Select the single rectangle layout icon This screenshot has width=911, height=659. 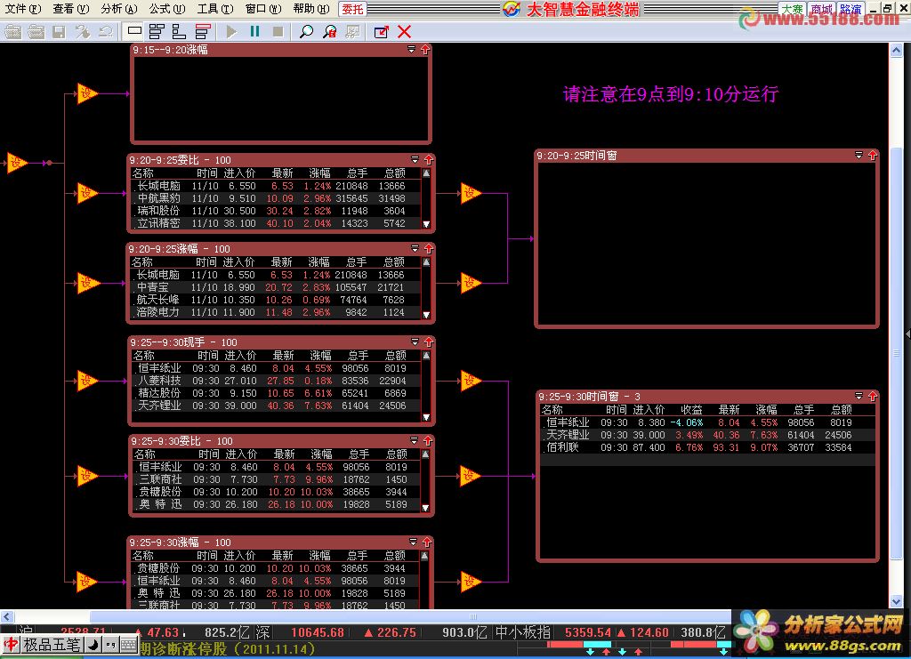134,31
